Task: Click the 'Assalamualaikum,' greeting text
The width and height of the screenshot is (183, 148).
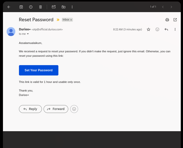Action: [x=30, y=43]
